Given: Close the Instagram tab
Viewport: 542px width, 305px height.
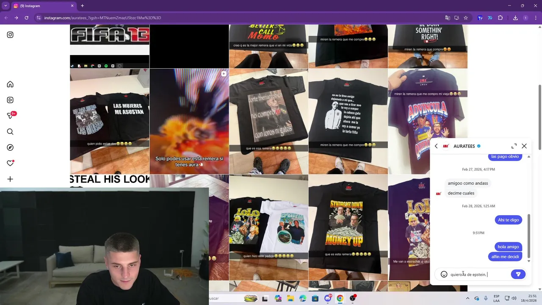Looking at the screenshot, I should (72, 6).
